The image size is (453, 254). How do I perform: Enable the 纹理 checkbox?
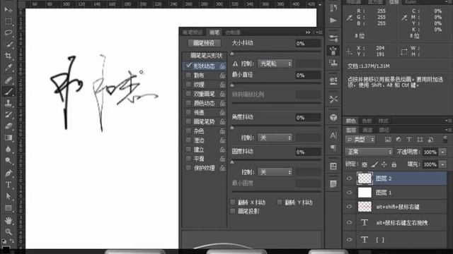[x=189, y=85]
